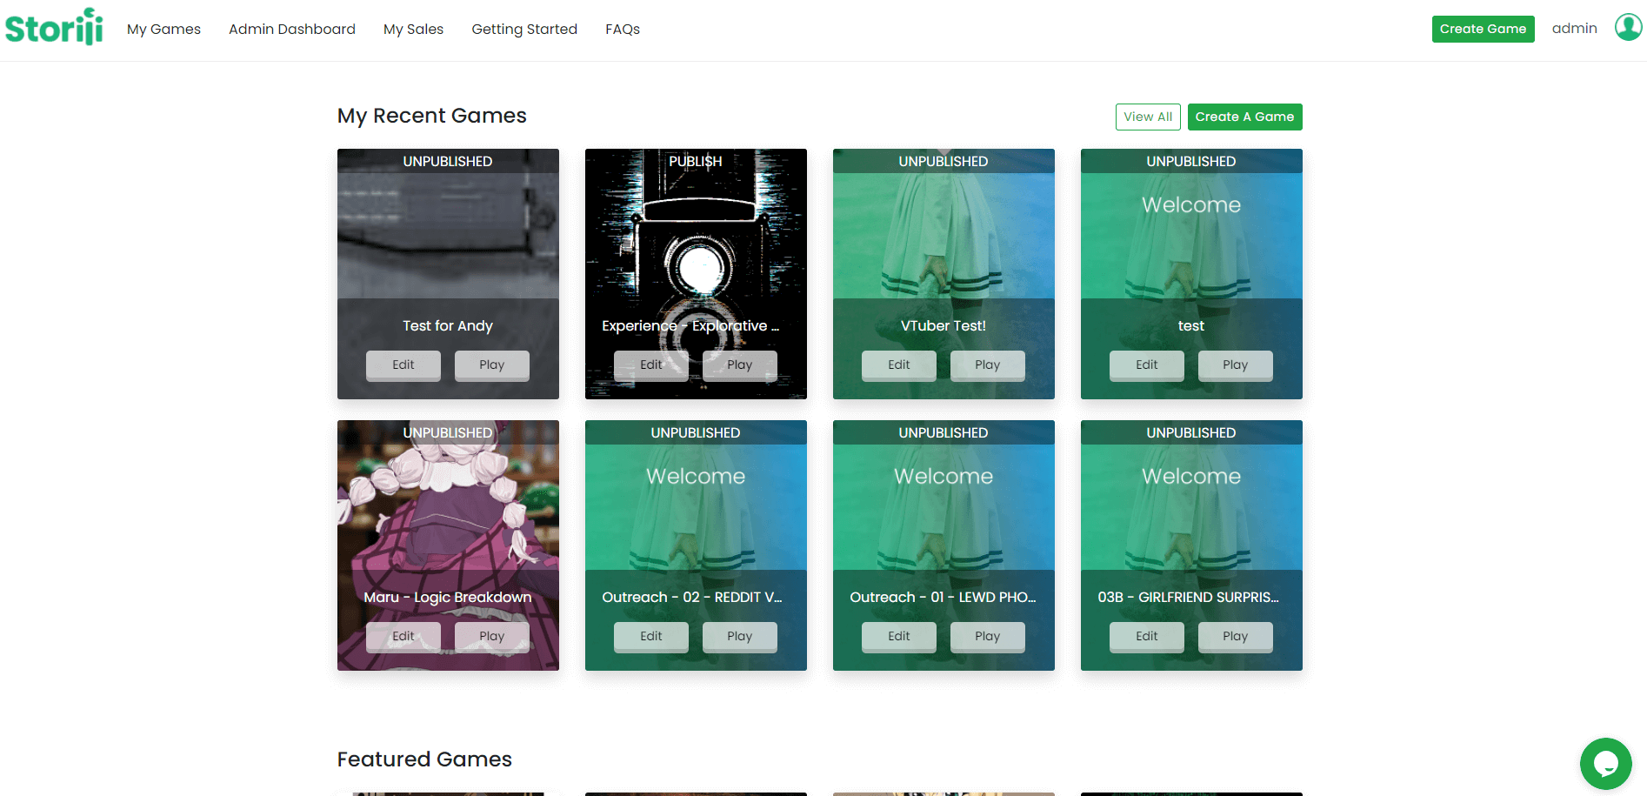This screenshot has height=796, width=1647.
Task: Open the chat bubble widget
Action: click(x=1605, y=763)
